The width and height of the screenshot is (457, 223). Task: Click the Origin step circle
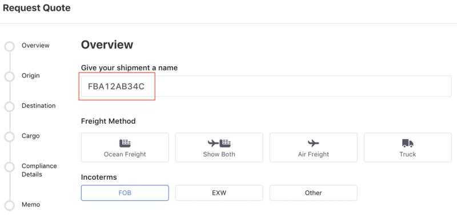click(x=10, y=76)
